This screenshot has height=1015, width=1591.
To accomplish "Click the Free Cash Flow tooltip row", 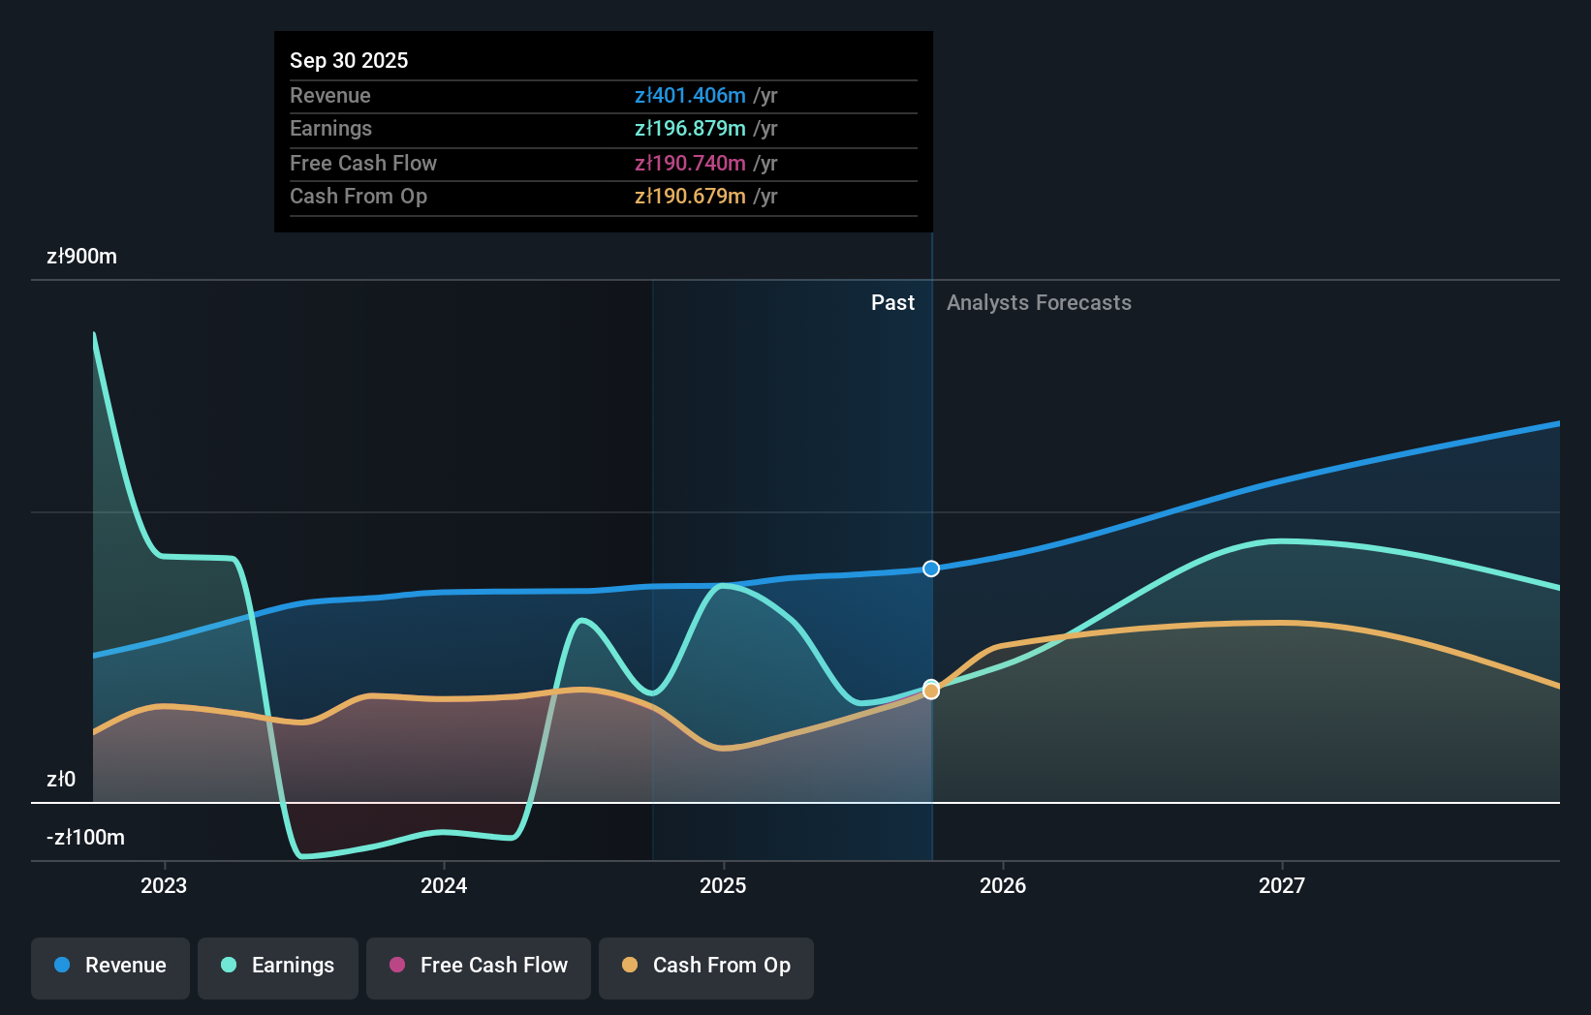I will pos(603,163).
